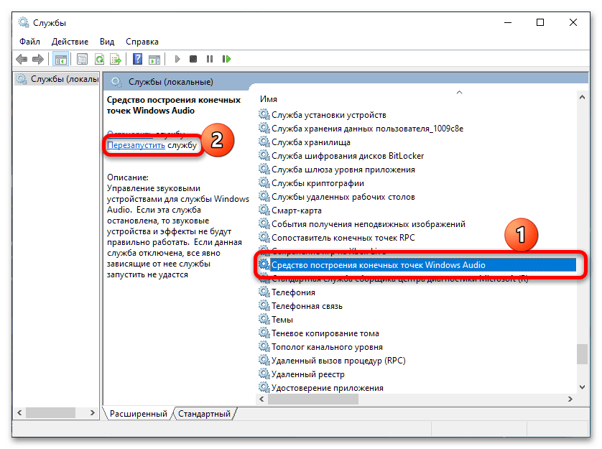The width and height of the screenshot is (602, 449).
Task: Sort services by the Имя column header
Action: coord(269,99)
